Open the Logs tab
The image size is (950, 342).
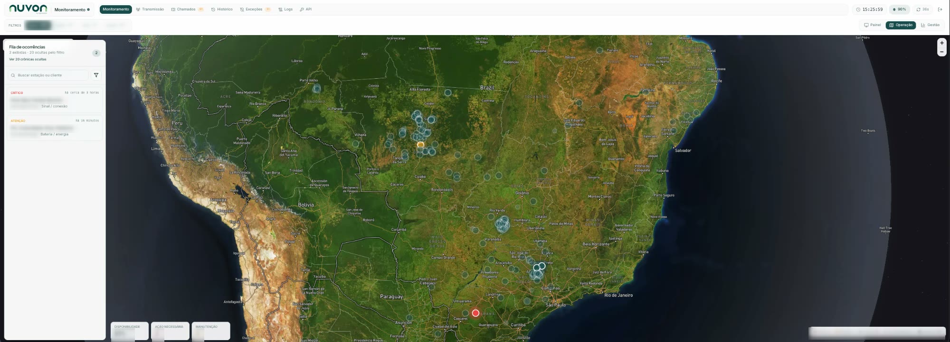point(285,9)
